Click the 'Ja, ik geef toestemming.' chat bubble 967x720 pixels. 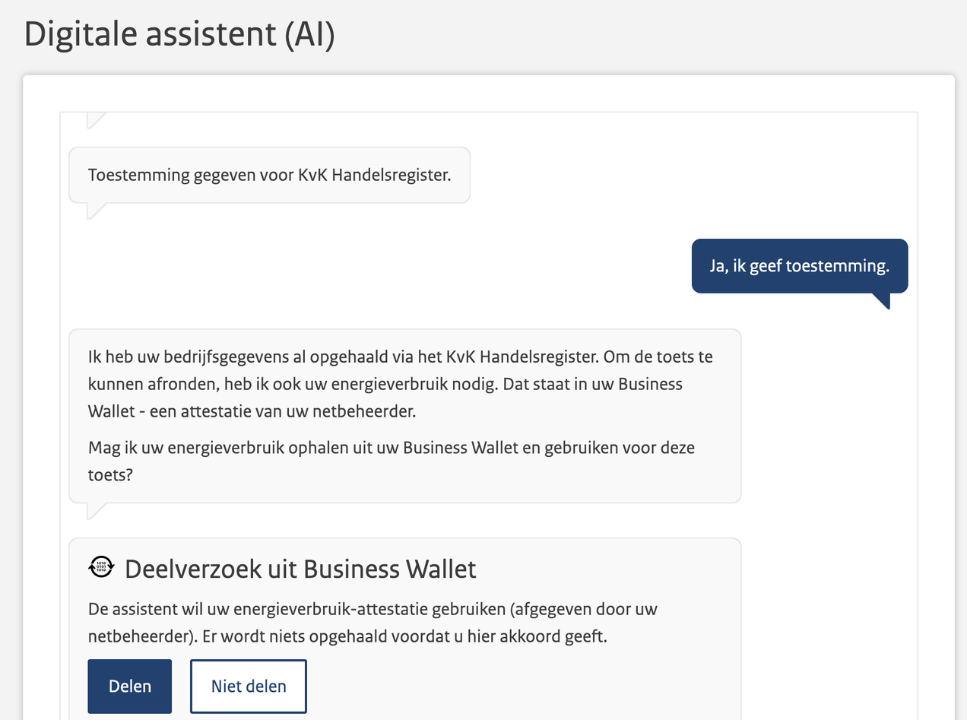click(800, 266)
